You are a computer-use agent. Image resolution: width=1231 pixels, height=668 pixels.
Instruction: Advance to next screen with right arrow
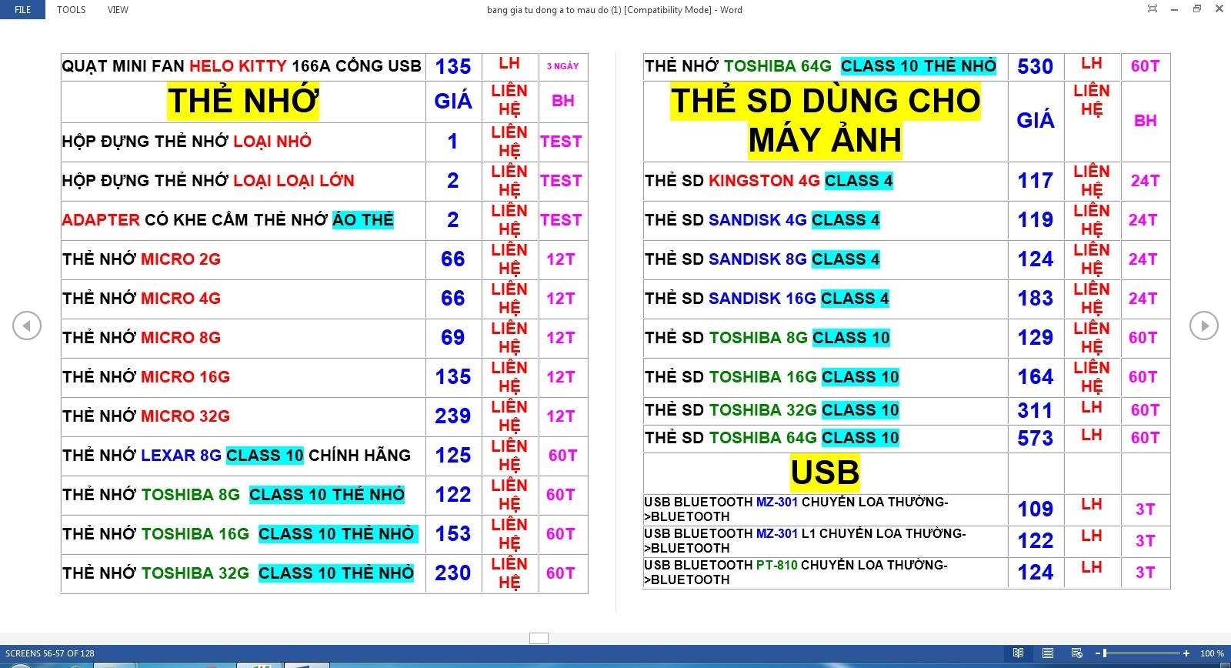(1203, 326)
